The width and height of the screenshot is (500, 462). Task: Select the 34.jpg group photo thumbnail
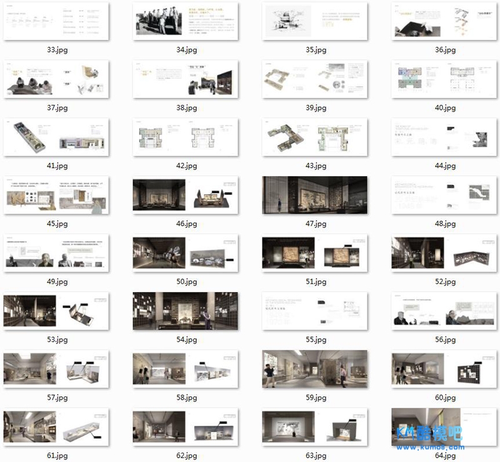click(x=186, y=21)
